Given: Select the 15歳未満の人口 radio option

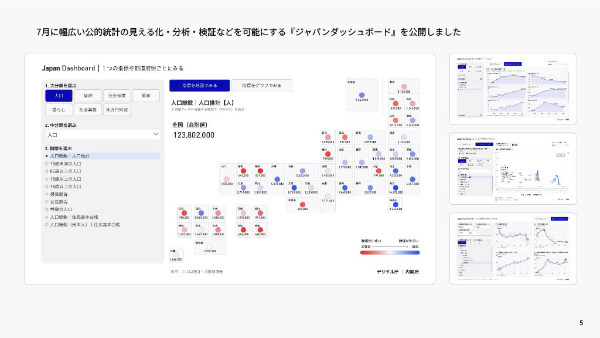Looking at the screenshot, I should pyautogui.click(x=65, y=164).
